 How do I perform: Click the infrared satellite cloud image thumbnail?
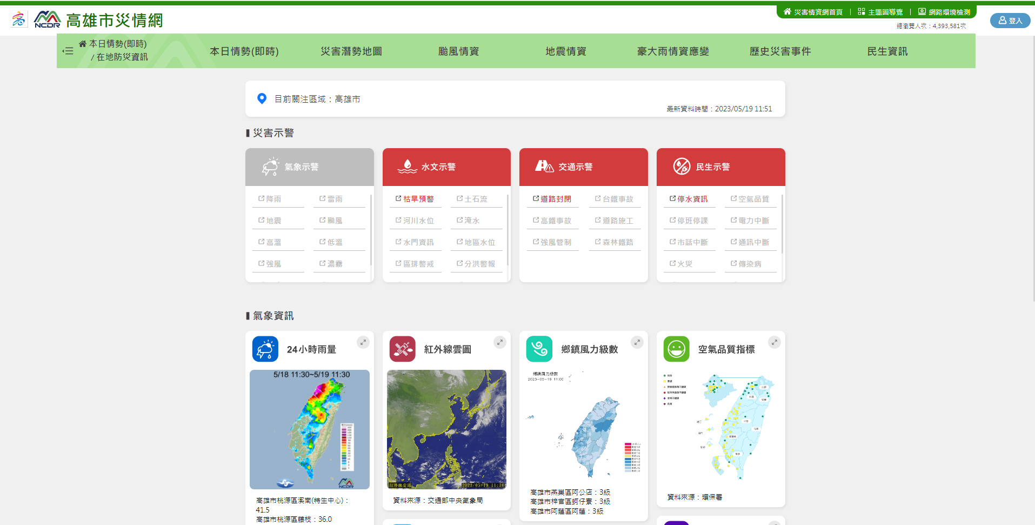point(446,429)
